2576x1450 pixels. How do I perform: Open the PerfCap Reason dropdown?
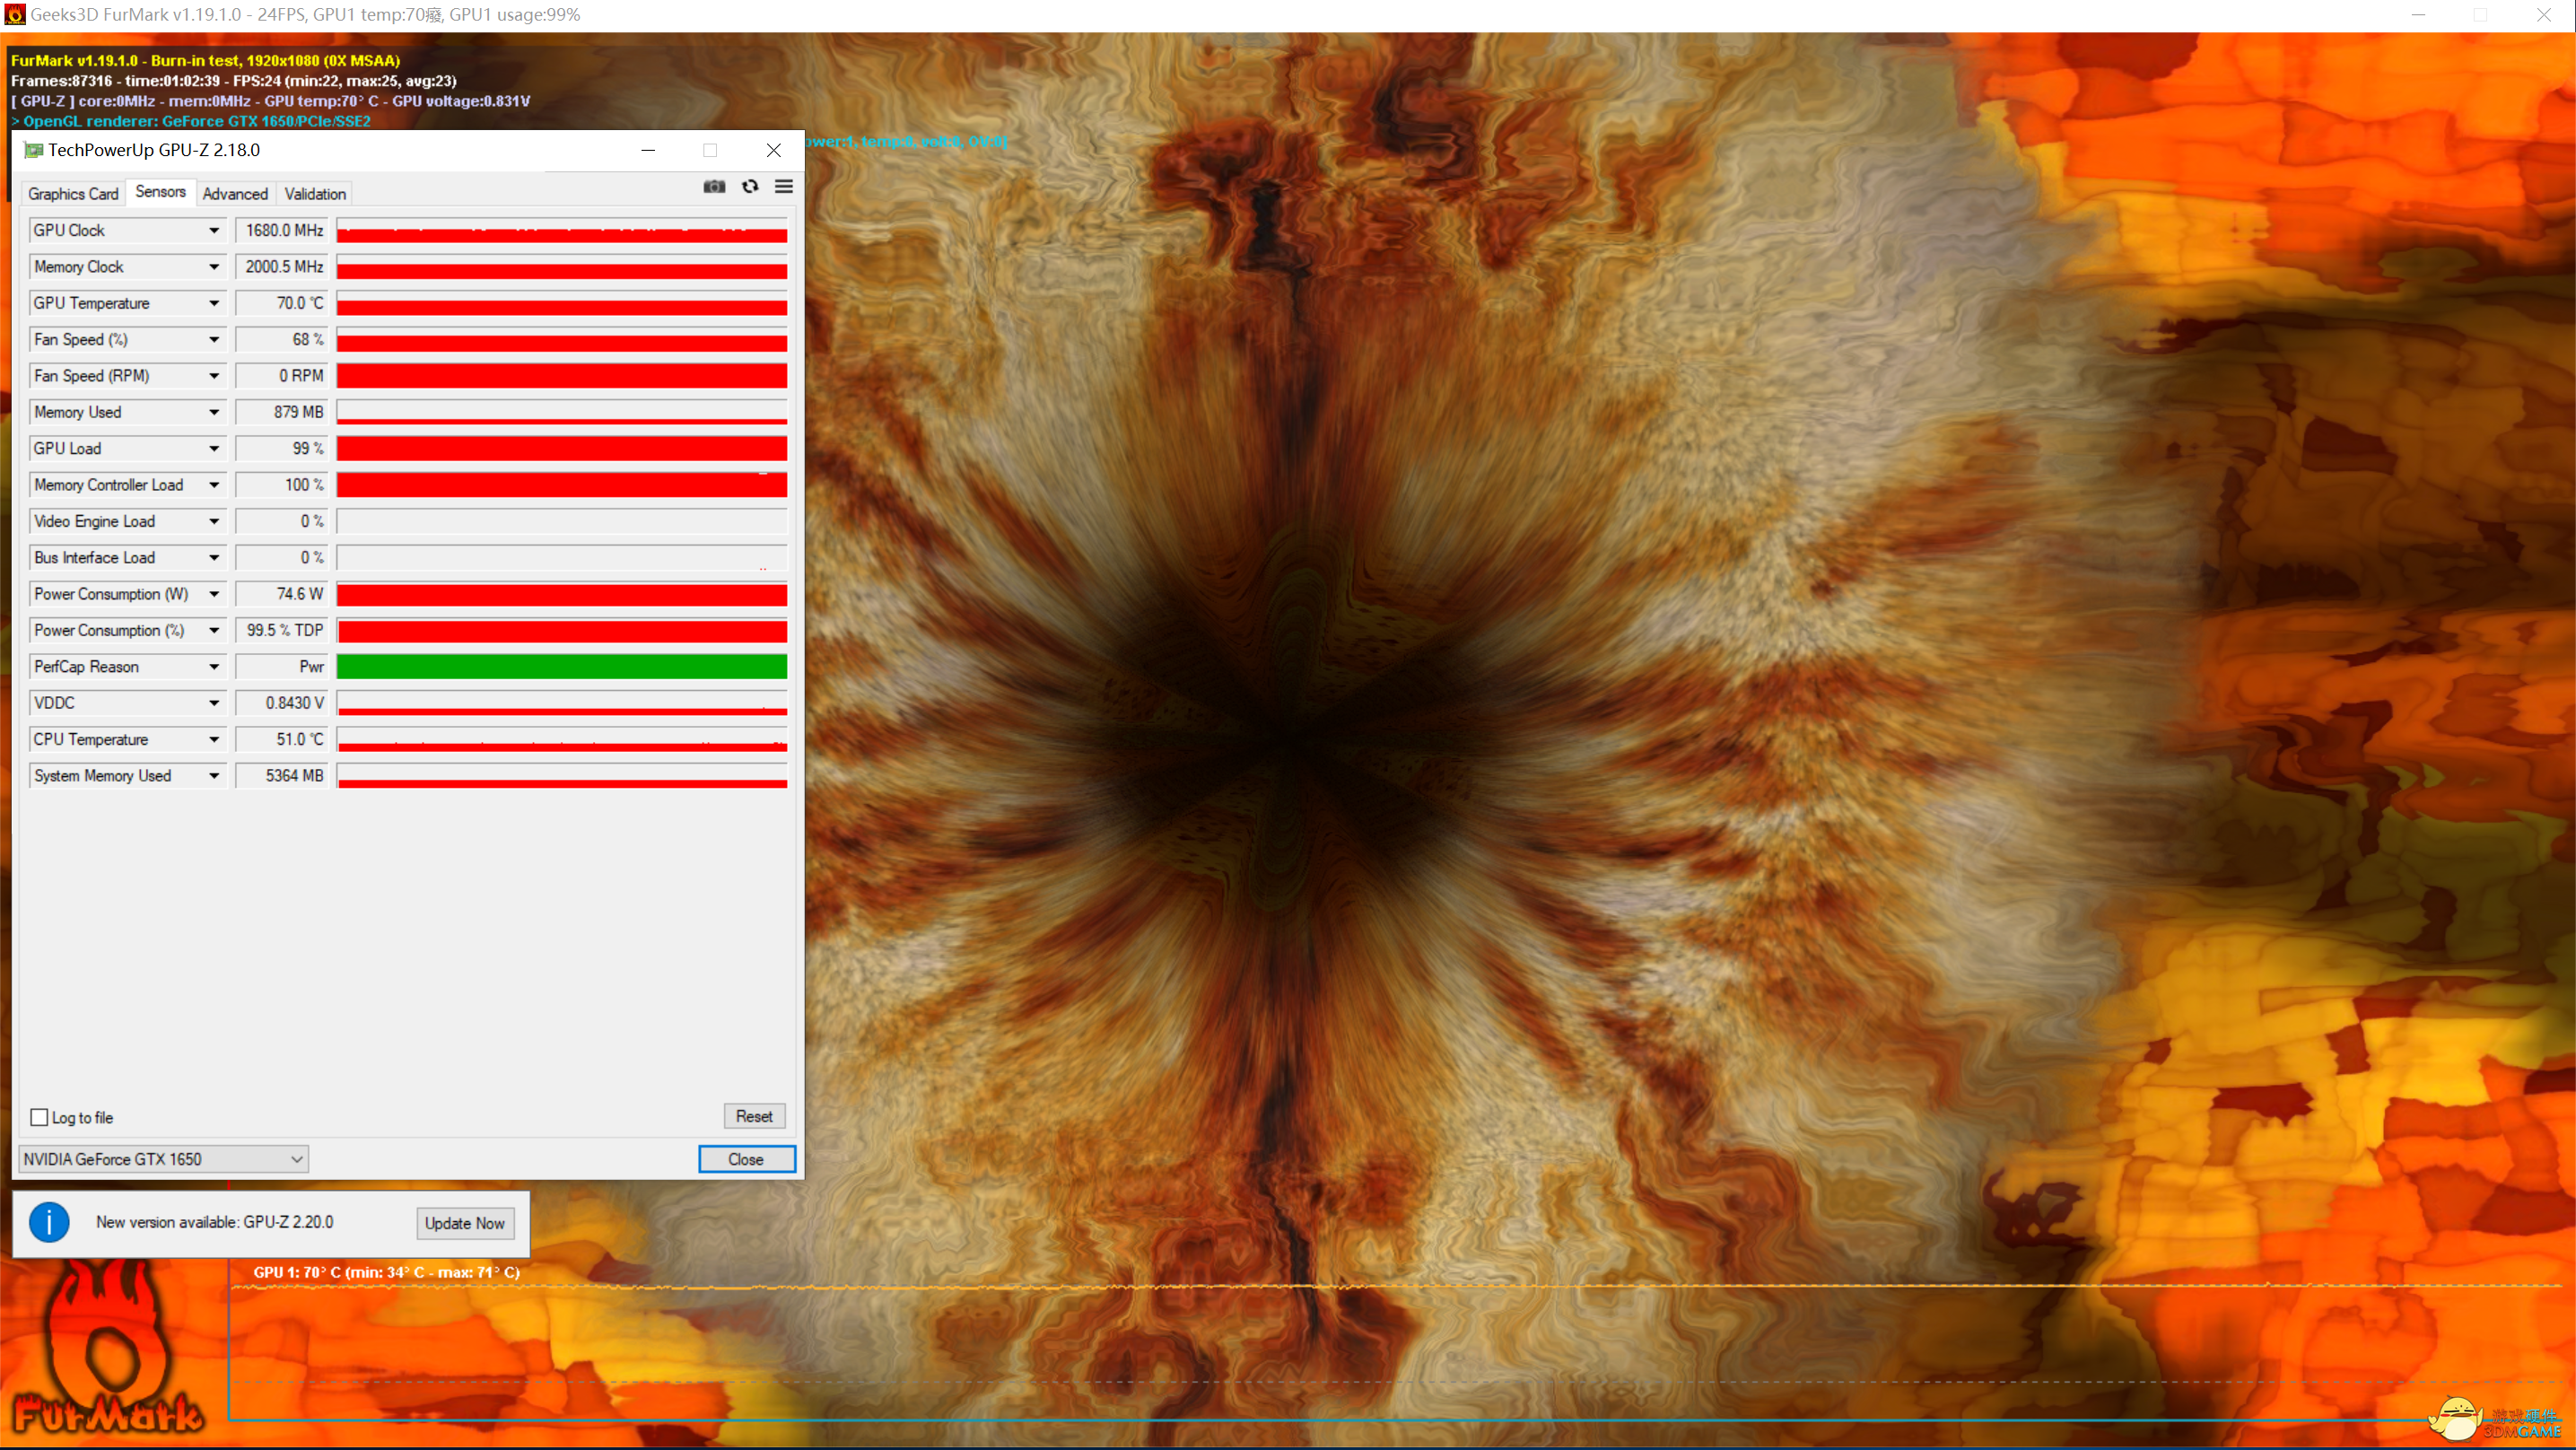pyautogui.click(x=214, y=667)
